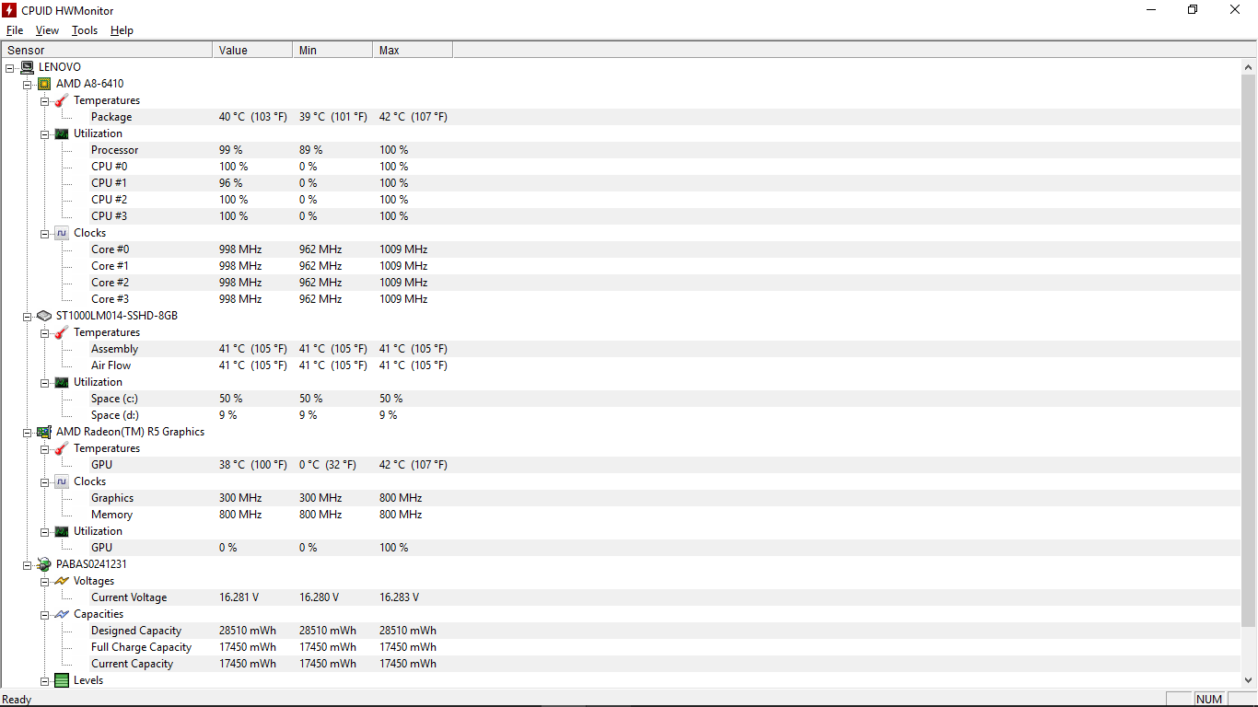Click the CPUID HWMonitor title bar logo
Image resolution: width=1258 pixels, height=707 pixels.
10,10
